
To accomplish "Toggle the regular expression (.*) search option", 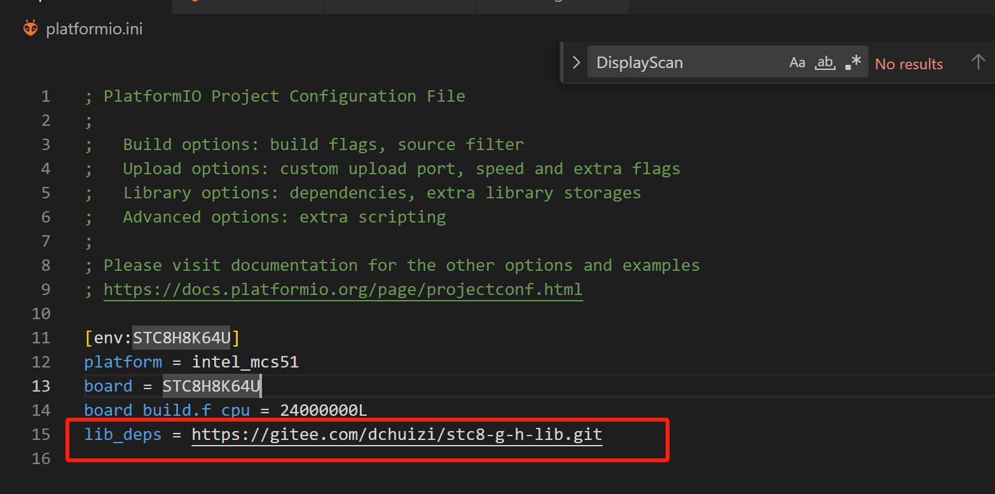I will pyautogui.click(x=853, y=62).
